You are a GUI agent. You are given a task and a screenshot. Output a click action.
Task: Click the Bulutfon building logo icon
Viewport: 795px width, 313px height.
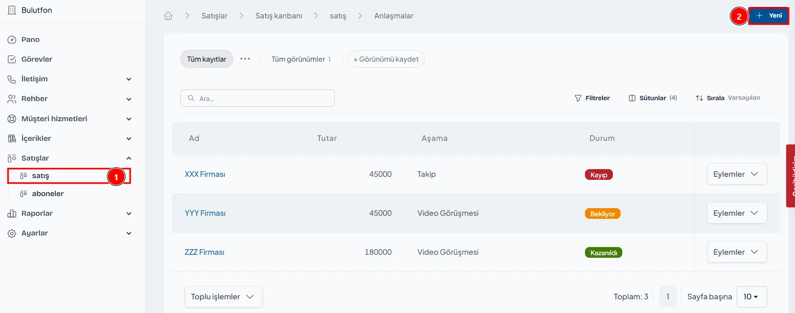click(12, 10)
